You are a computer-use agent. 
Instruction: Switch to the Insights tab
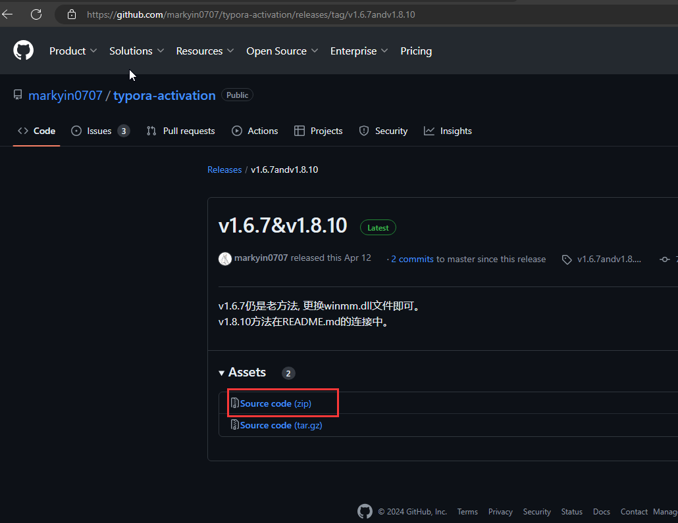(x=448, y=131)
